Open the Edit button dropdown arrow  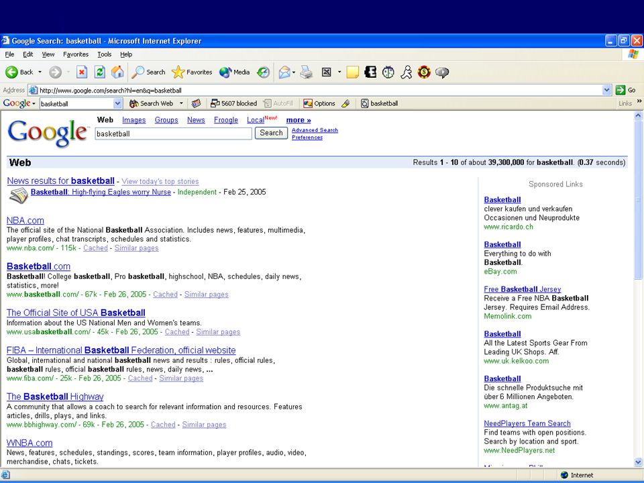point(339,72)
